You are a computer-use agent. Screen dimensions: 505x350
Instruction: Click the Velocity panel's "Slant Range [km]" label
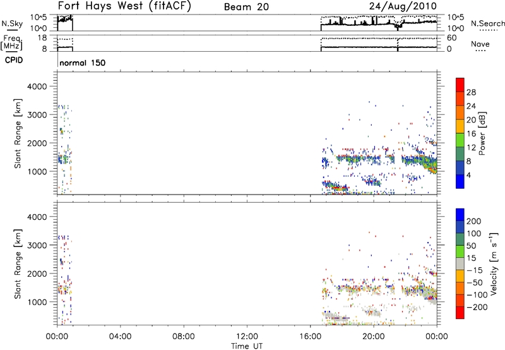click(x=18, y=264)
